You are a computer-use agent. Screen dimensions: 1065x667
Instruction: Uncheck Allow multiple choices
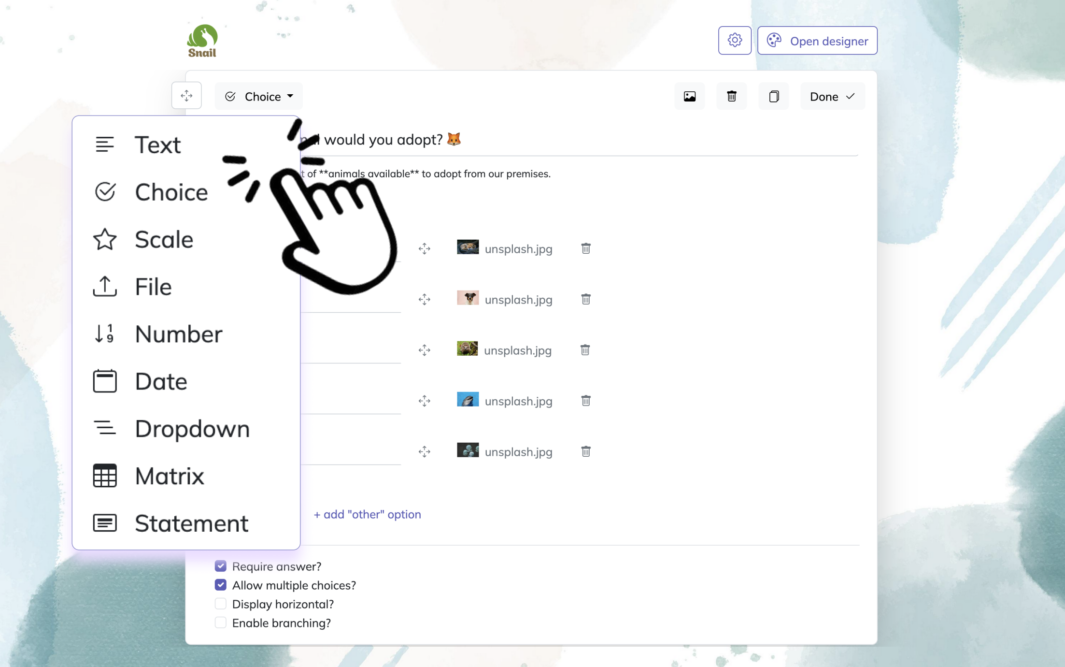[x=221, y=585]
